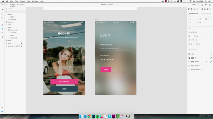Expand the second Field1 folder
The image size is (213, 119).
pos(7,41)
